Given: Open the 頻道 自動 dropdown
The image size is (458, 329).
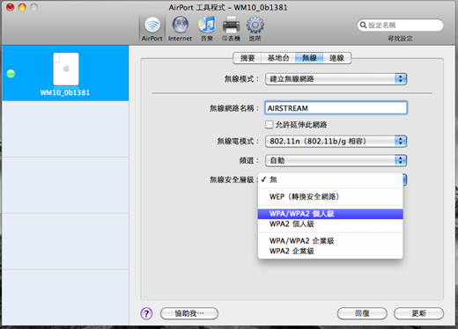Looking at the screenshot, I should 336,160.
